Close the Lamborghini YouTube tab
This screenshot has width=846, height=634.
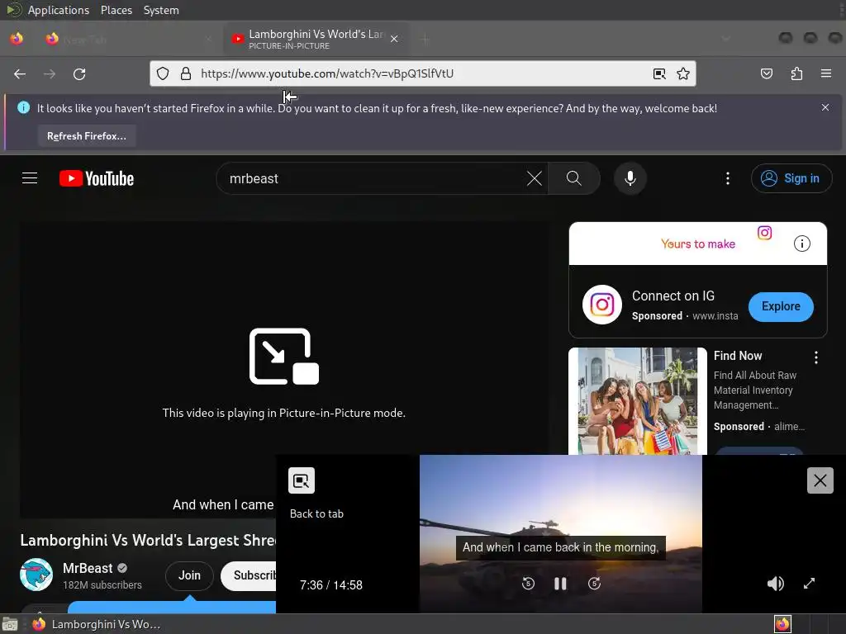tap(394, 39)
